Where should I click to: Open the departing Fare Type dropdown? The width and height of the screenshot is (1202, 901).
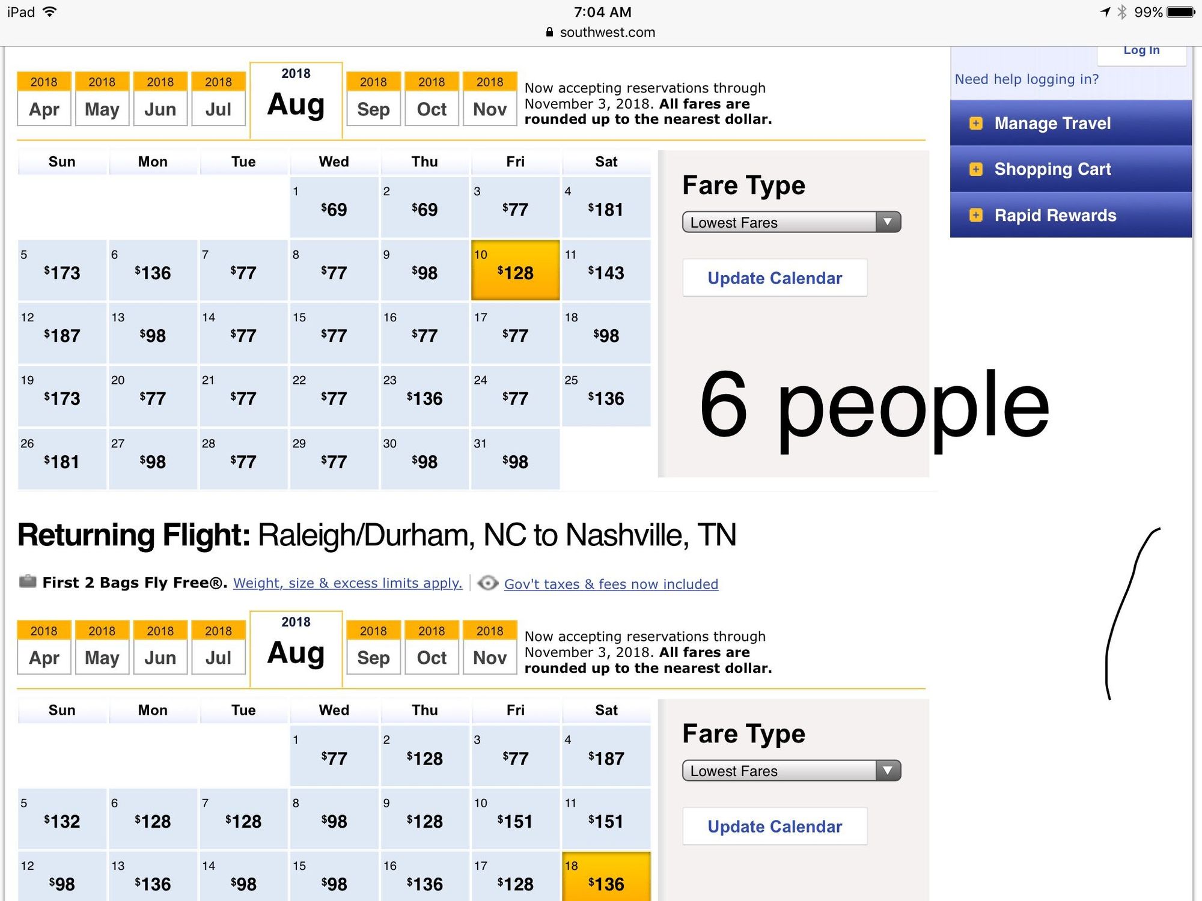tap(792, 222)
